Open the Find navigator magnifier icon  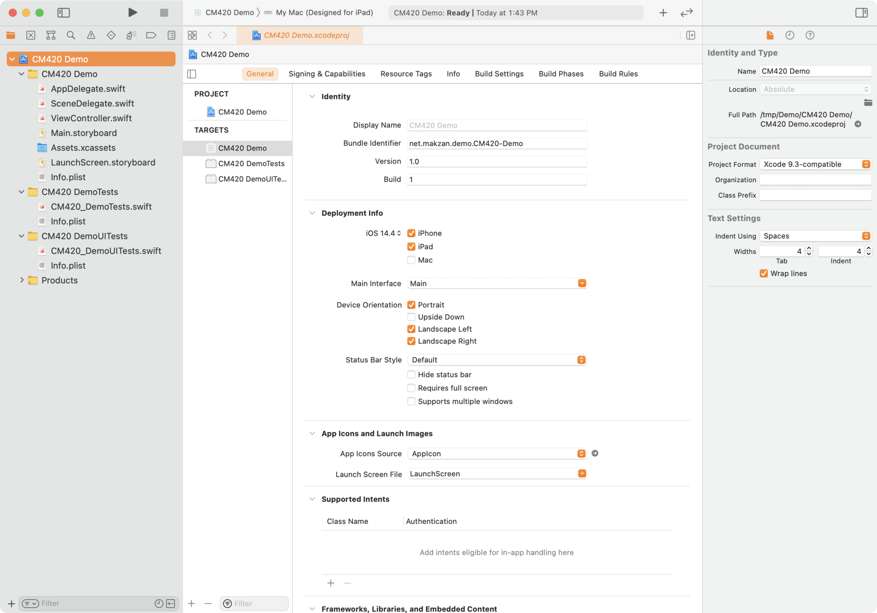[71, 35]
